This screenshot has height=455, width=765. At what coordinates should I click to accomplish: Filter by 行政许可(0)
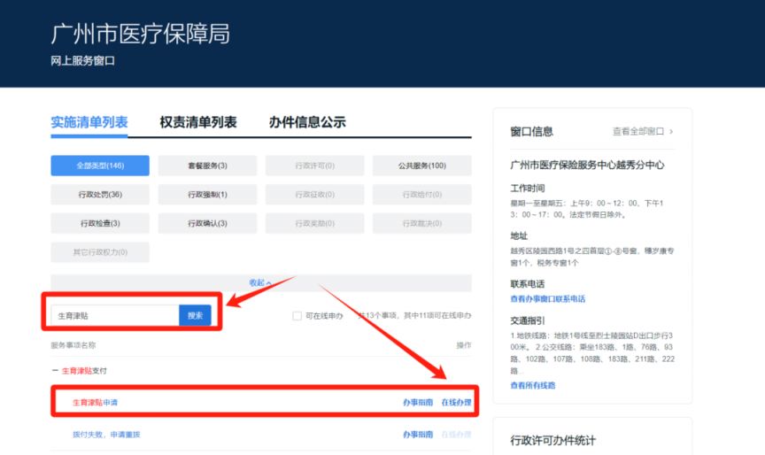click(314, 166)
